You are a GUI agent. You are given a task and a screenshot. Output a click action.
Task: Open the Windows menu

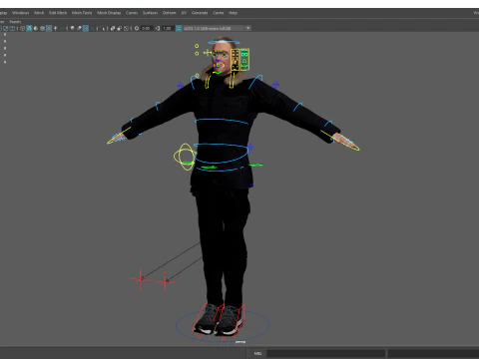coord(20,13)
